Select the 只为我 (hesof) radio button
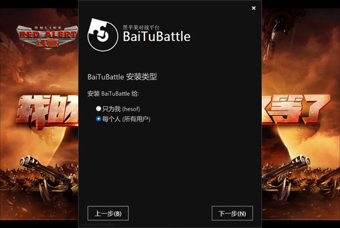The width and height of the screenshot is (340, 228). pos(99,109)
